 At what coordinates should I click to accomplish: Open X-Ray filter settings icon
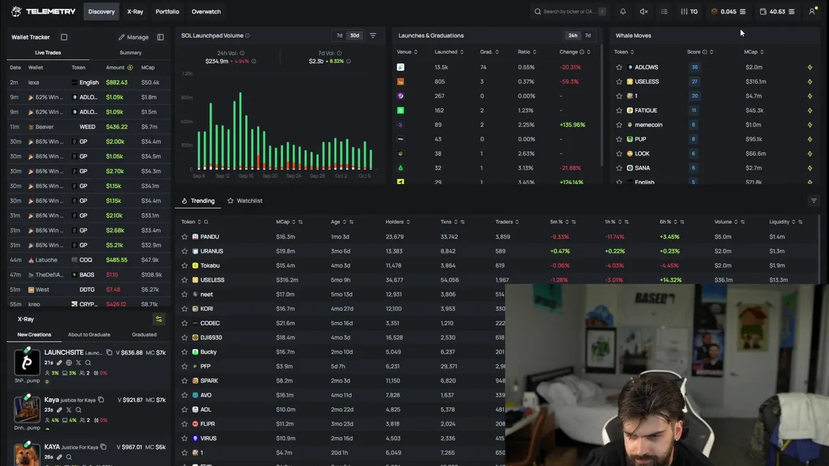[159, 319]
